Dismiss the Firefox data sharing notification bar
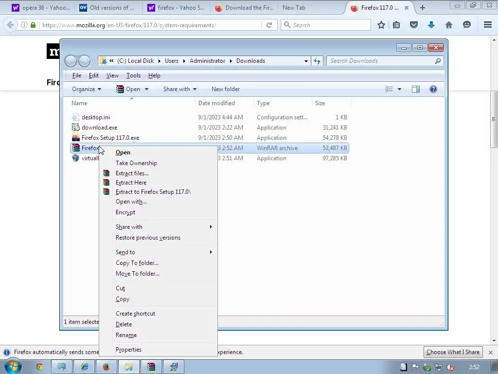Image resolution: width=498 pixels, height=374 pixels. pyautogui.click(x=490, y=353)
